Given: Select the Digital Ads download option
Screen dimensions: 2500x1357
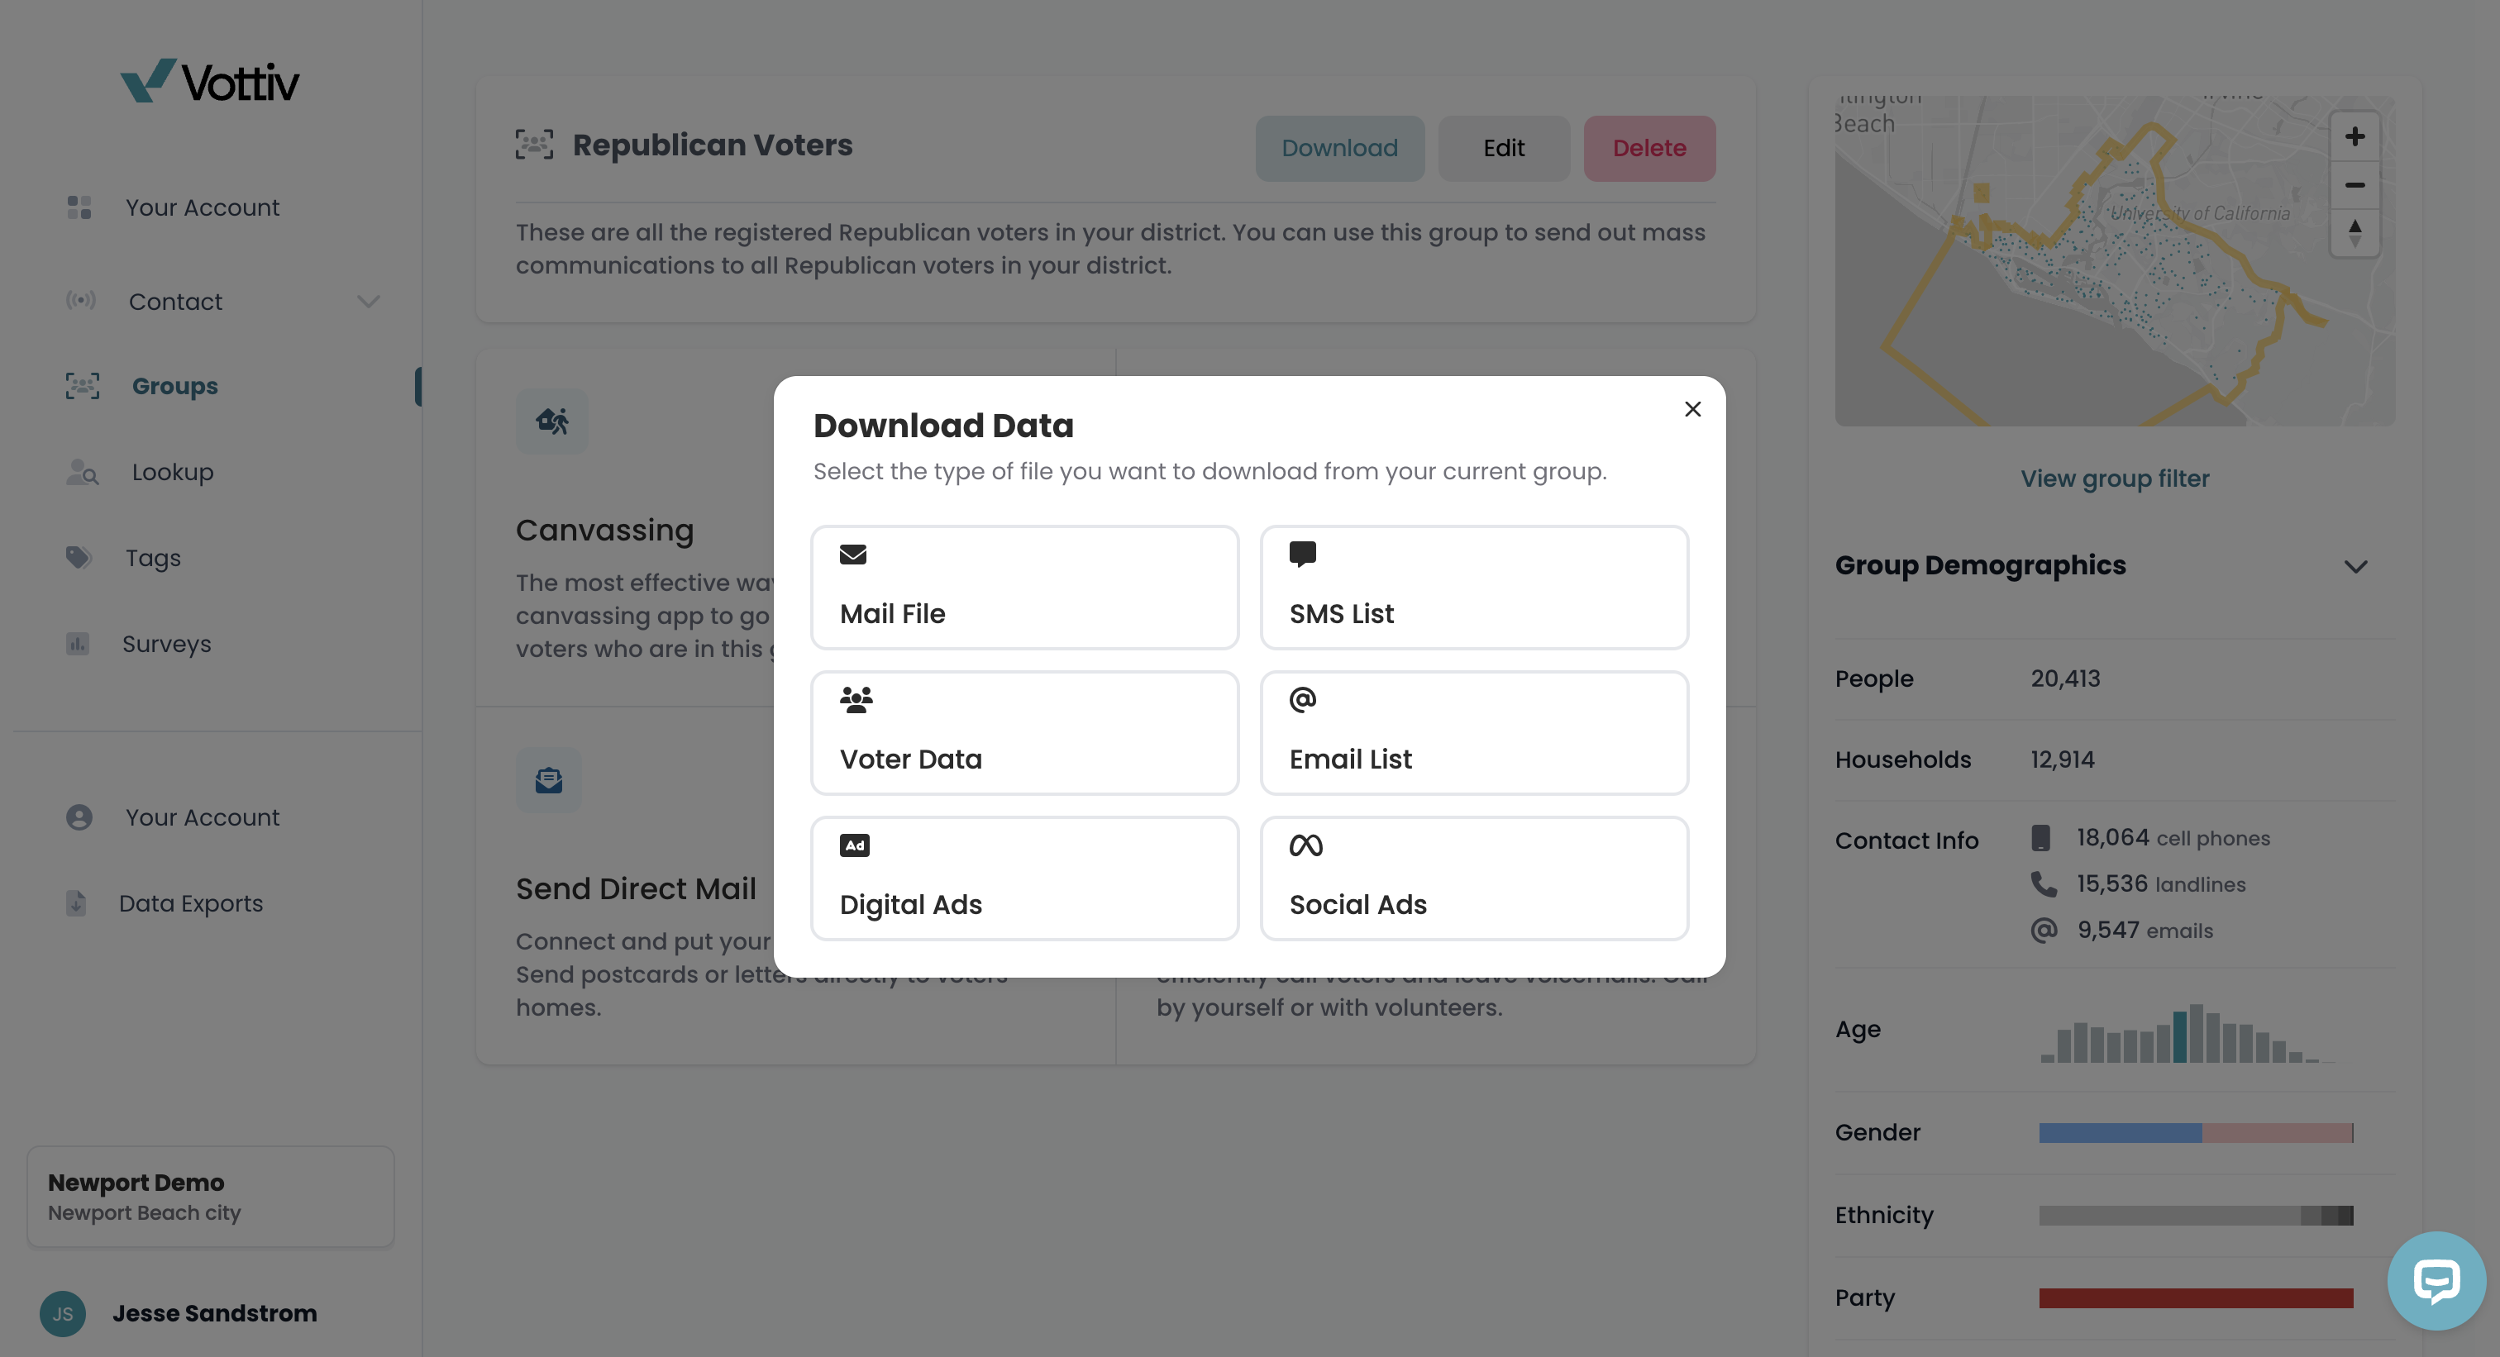Looking at the screenshot, I should pos(1025,878).
